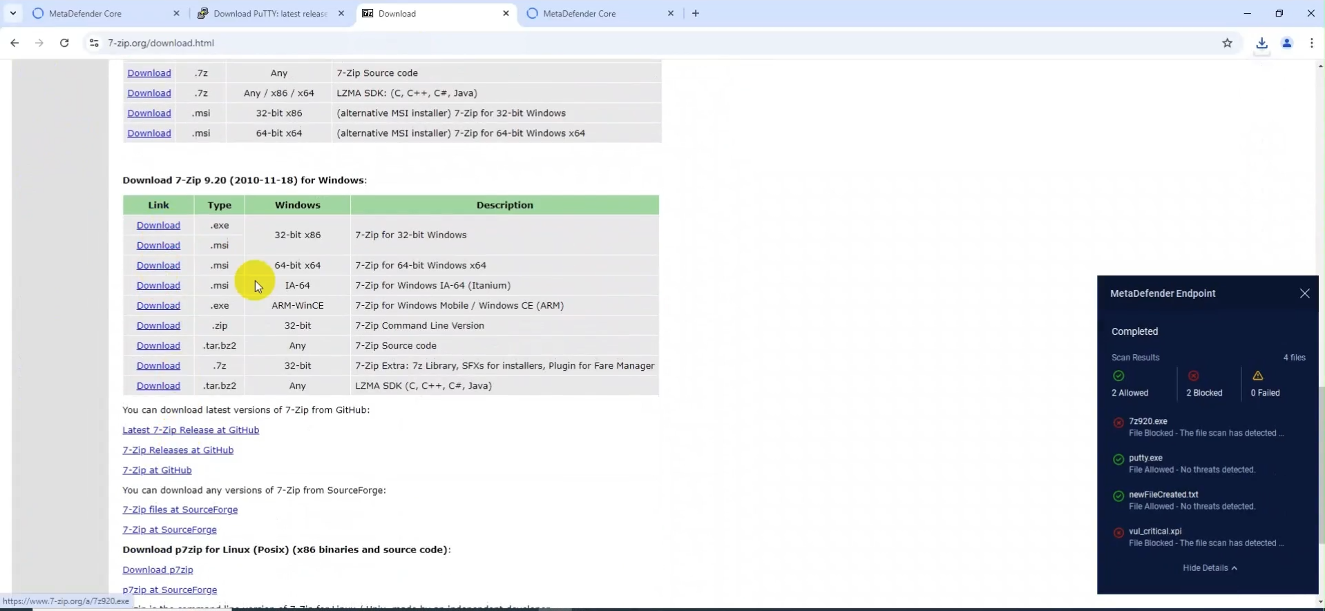Switch to the rightmost MetaDefender Core tab
This screenshot has width=1325, height=611.
pos(600,13)
